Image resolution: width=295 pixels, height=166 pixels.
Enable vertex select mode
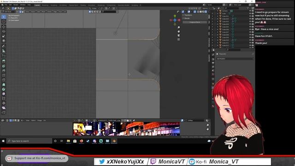pos(18,12)
